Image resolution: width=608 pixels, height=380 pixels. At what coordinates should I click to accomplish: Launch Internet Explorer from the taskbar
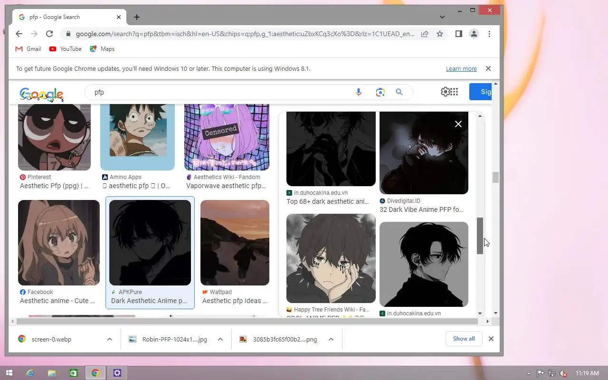click(x=30, y=373)
